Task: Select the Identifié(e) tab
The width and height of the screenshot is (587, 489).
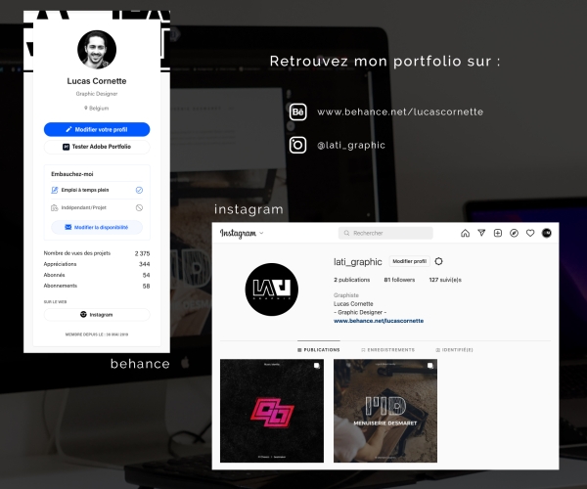Action: click(455, 350)
